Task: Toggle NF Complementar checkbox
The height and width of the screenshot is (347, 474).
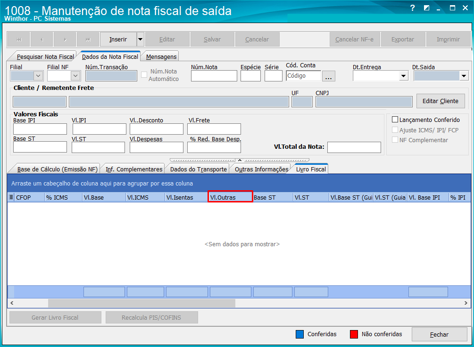Action: 395,140
